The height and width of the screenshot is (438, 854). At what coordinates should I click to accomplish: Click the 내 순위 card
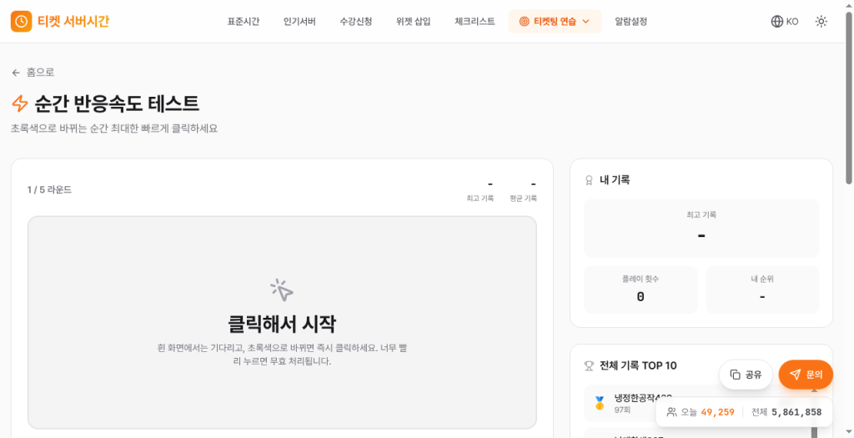[762, 289]
